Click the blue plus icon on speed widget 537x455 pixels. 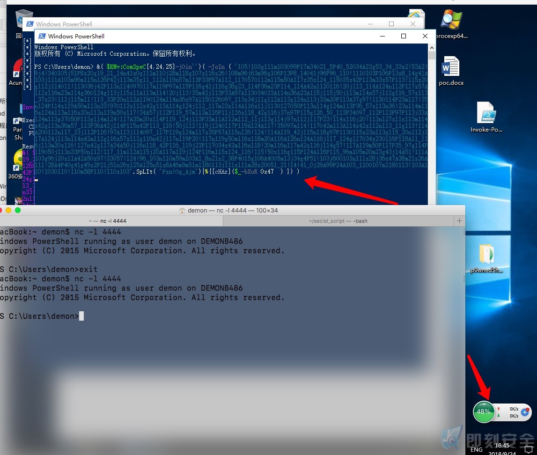(x=525, y=412)
